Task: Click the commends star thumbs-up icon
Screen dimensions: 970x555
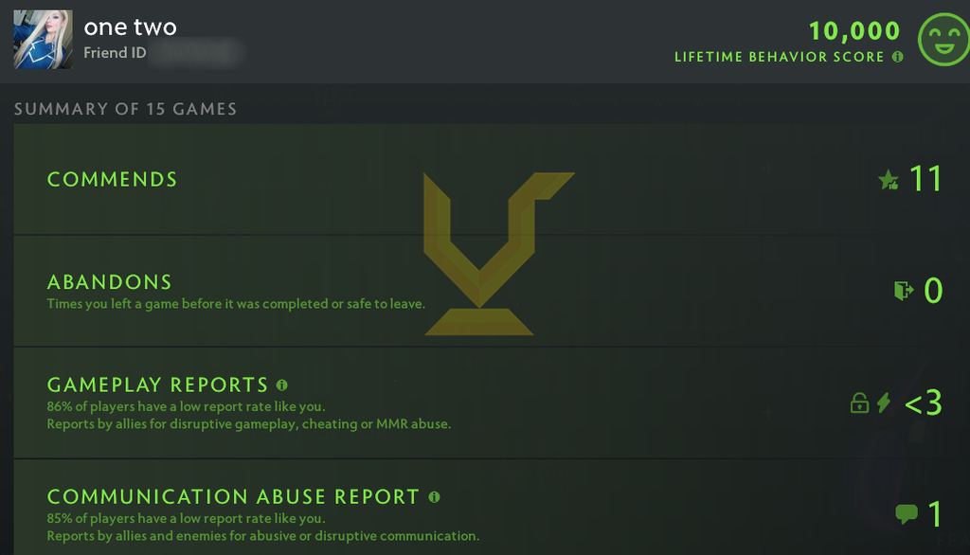Action: coord(889,180)
